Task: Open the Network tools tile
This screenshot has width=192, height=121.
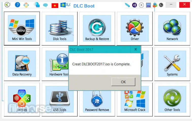Action: point(172,28)
